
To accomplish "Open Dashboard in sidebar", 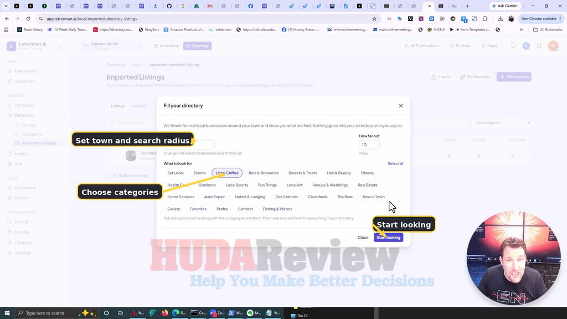I will [25, 71].
